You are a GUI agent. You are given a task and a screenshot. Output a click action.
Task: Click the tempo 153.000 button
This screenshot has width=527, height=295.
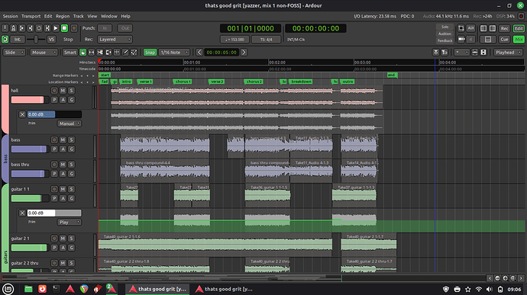tap(234, 40)
